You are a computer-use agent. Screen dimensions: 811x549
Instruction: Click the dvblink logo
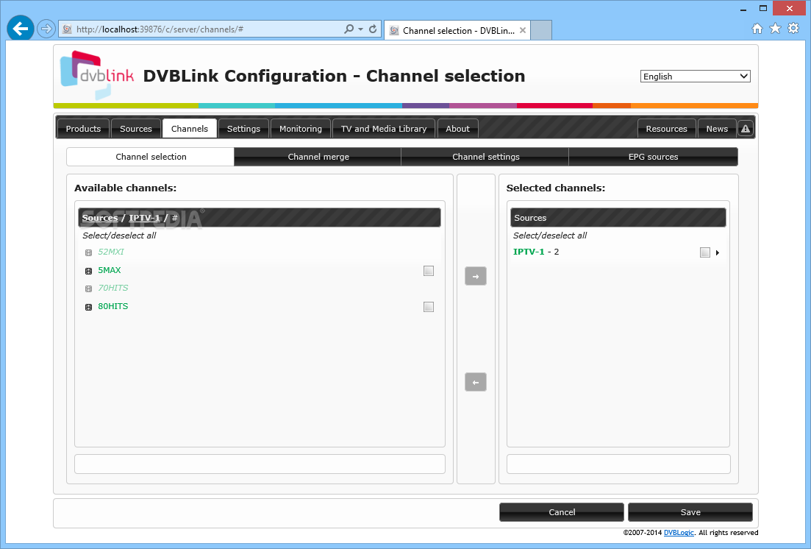pyautogui.click(x=97, y=74)
